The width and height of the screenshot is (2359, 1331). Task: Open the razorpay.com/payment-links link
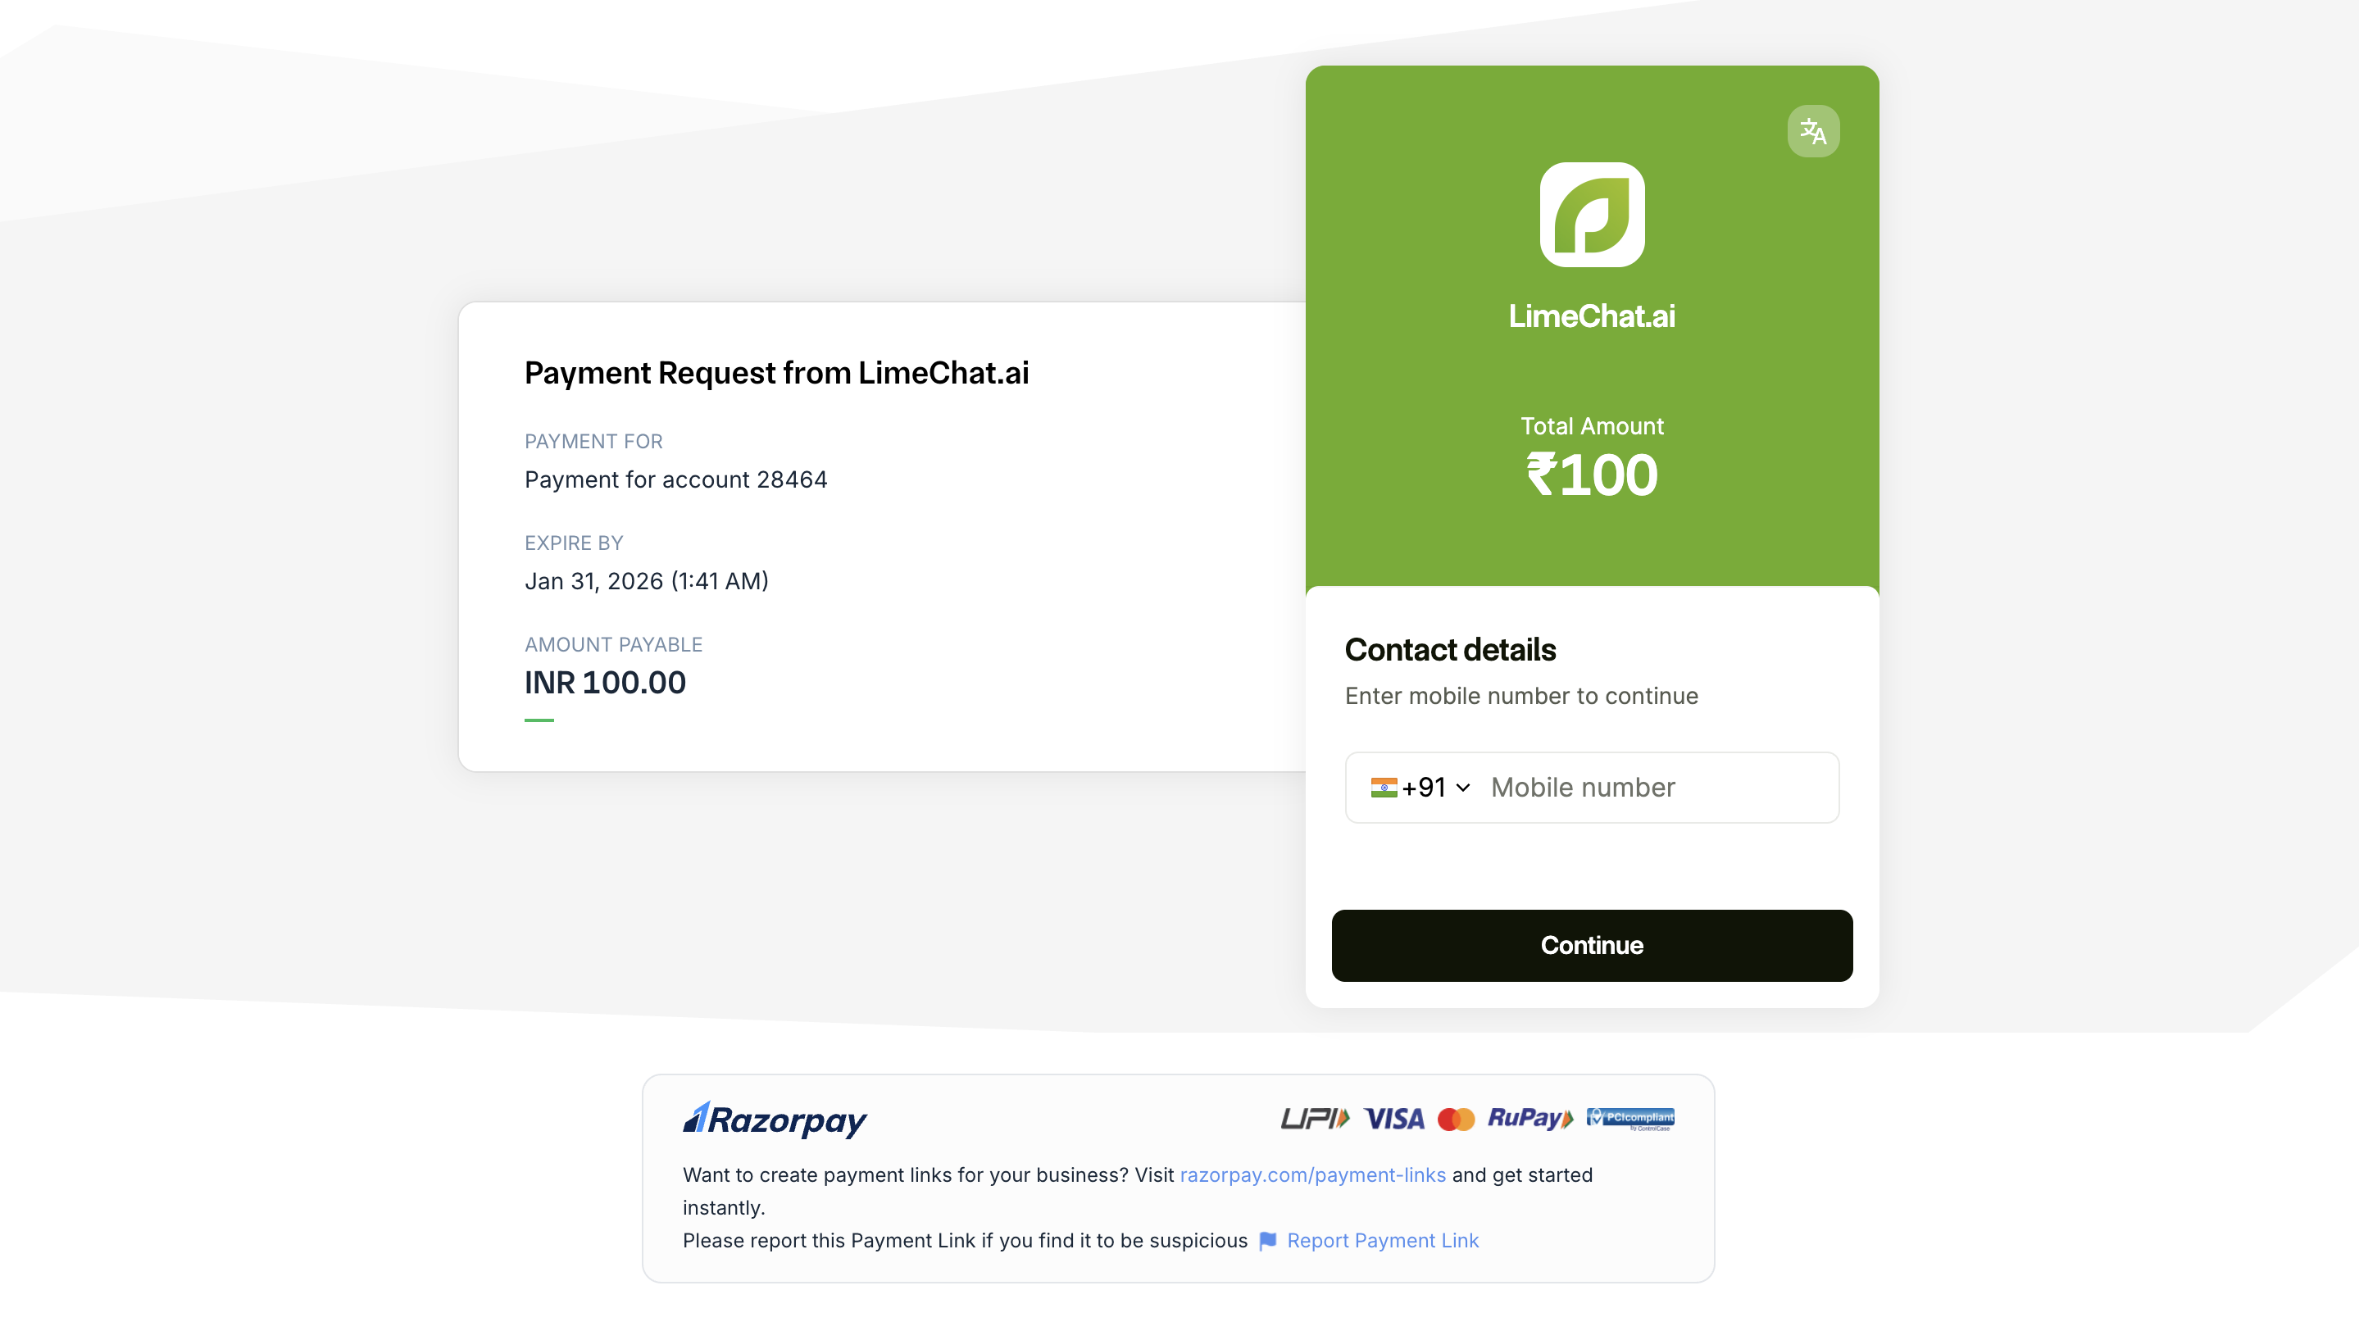pos(1312,1174)
